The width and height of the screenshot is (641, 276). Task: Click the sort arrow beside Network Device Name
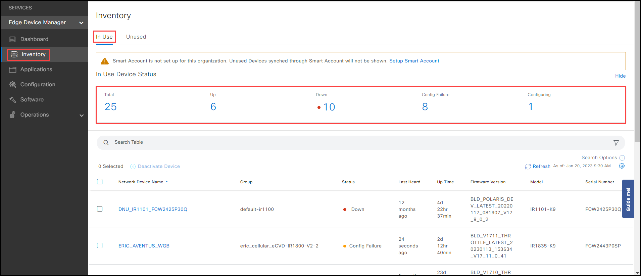[x=167, y=182]
